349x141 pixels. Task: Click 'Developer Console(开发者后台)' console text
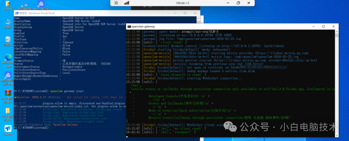pyautogui.click(x=179, y=96)
